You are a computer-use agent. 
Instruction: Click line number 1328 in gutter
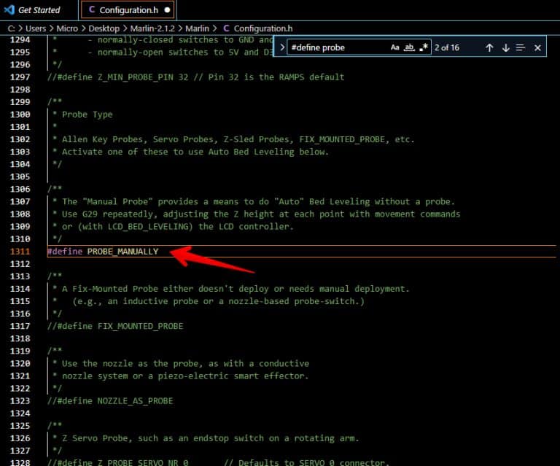coord(20,462)
